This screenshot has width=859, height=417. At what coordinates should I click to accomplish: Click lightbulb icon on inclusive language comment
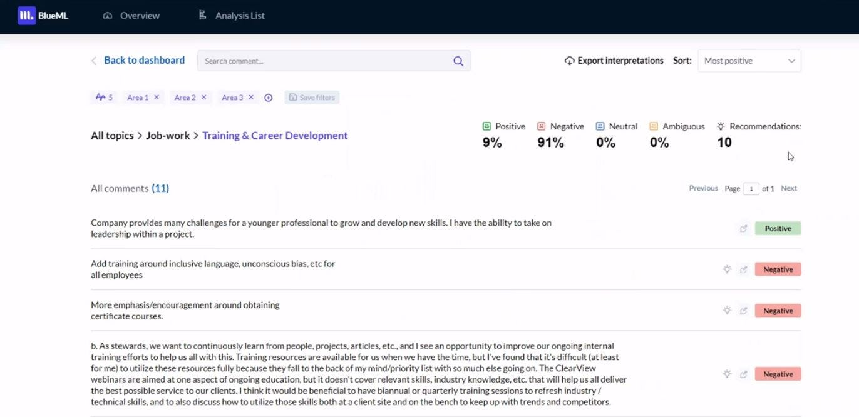click(727, 269)
